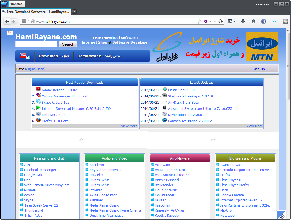Click View More under Latest Updates
Screen dimensions: 291x220
point(254,126)
